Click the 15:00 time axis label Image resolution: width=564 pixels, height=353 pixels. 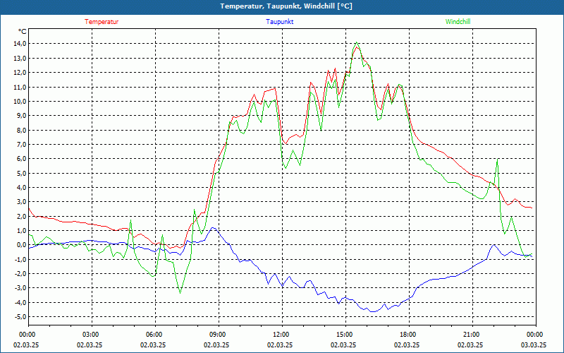[x=345, y=335]
